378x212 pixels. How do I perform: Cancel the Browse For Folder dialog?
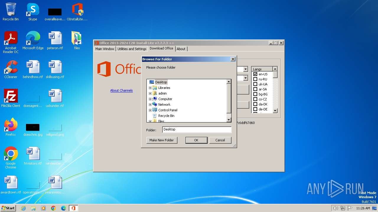tap(220, 140)
